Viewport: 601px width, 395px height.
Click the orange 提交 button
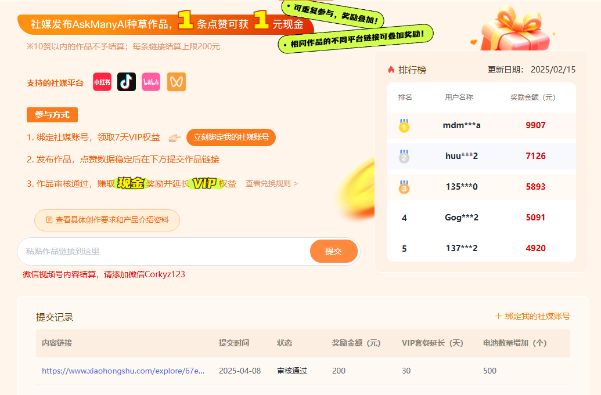[333, 251]
